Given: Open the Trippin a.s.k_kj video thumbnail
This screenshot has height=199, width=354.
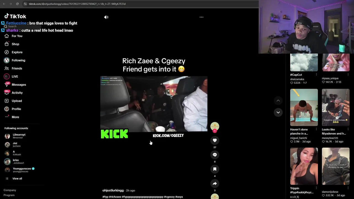Looking at the screenshot, I should point(304,166).
